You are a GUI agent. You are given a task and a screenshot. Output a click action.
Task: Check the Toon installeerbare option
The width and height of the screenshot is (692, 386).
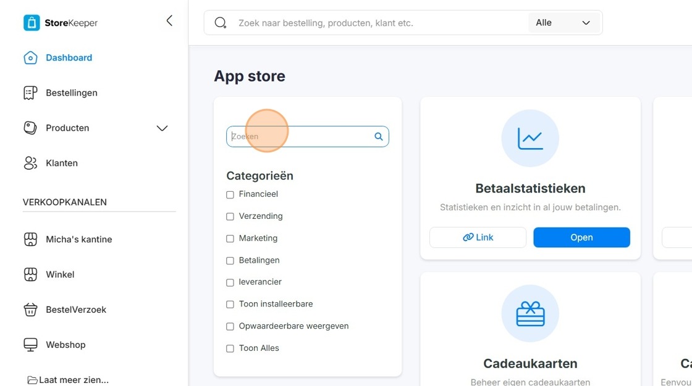tap(230, 305)
